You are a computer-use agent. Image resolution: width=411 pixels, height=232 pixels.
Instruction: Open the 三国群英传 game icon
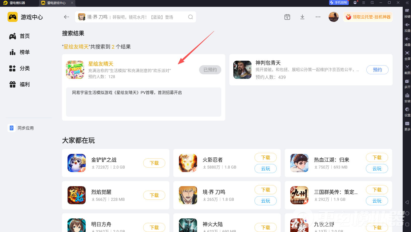tap(299, 195)
